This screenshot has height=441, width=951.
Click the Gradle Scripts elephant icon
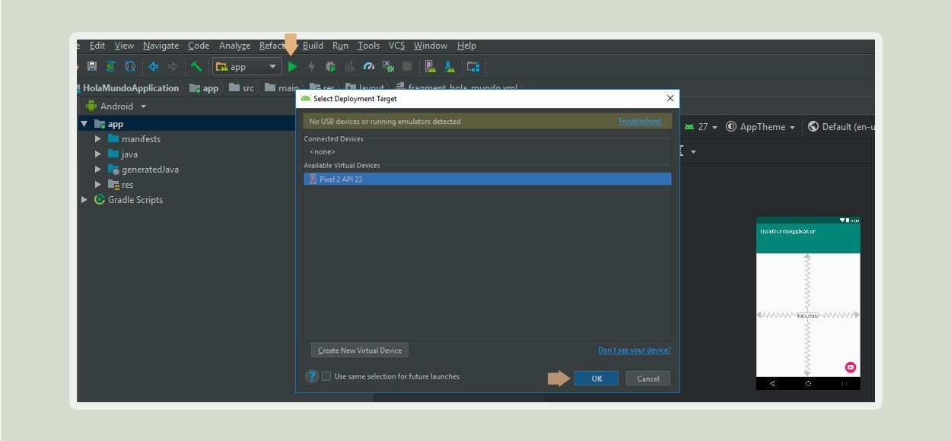tap(99, 200)
